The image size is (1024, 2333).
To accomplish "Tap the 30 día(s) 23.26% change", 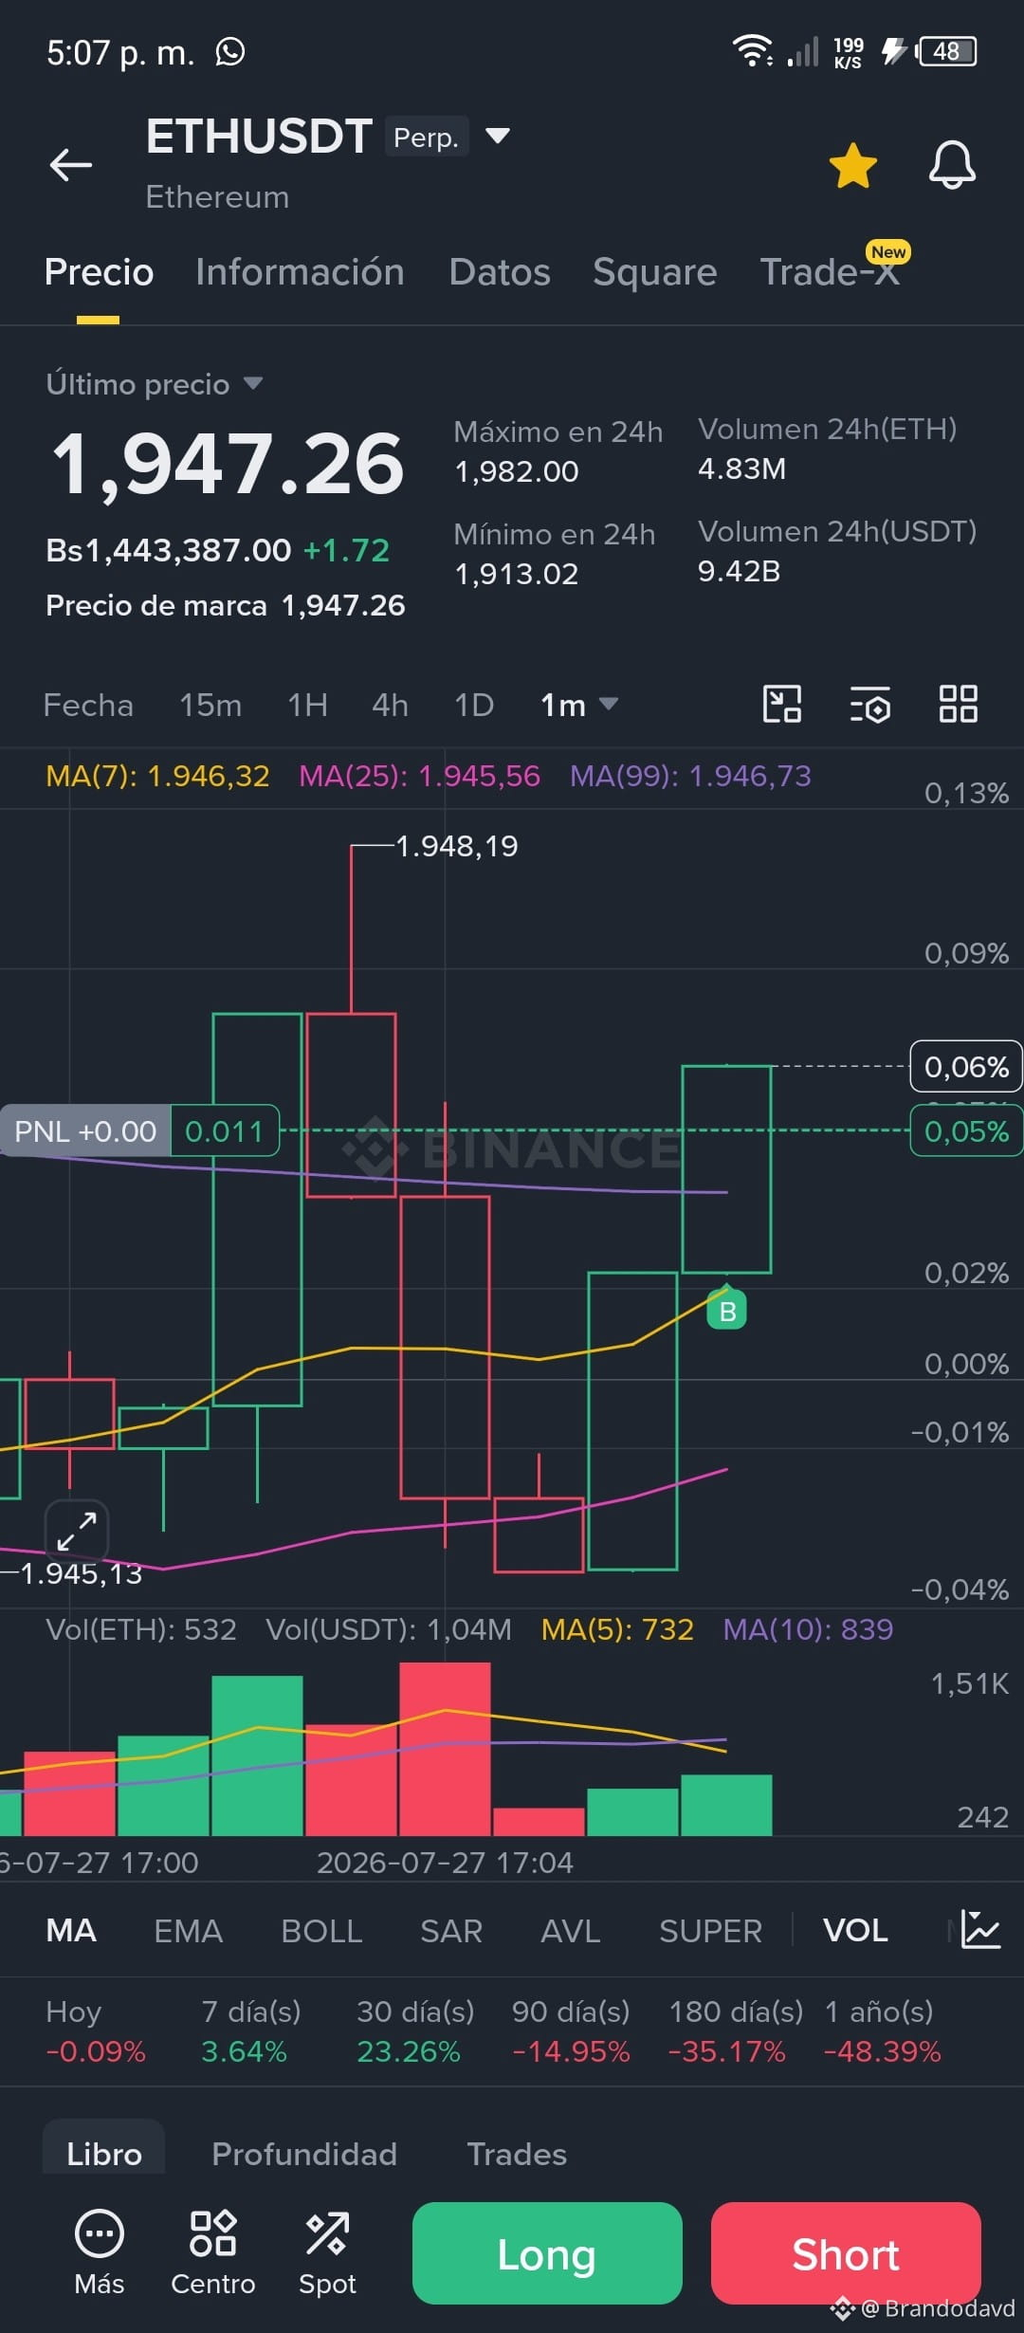I will (415, 2031).
